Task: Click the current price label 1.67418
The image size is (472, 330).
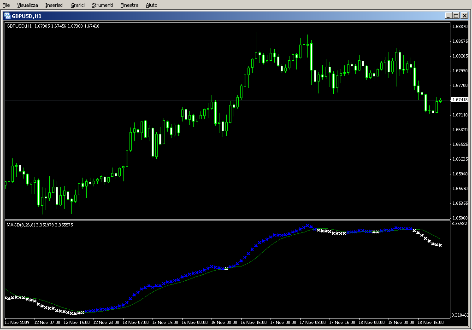Action: click(460, 100)
